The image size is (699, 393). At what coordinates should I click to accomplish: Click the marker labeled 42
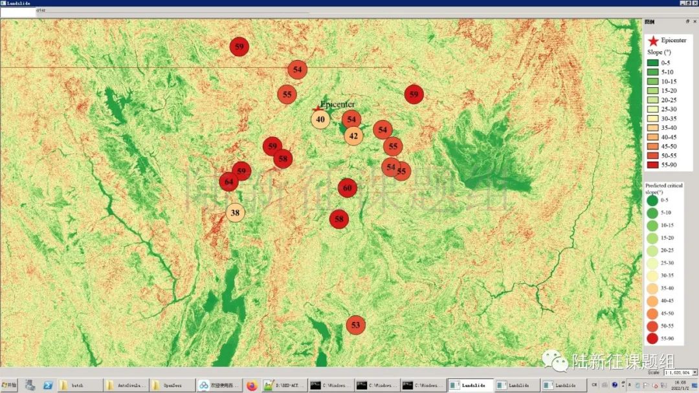click(x=353, y=136)
